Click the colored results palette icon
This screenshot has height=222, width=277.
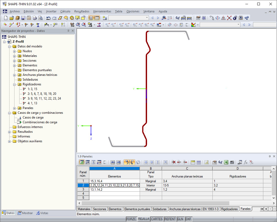pyautogui.click(x=193, y=25)
